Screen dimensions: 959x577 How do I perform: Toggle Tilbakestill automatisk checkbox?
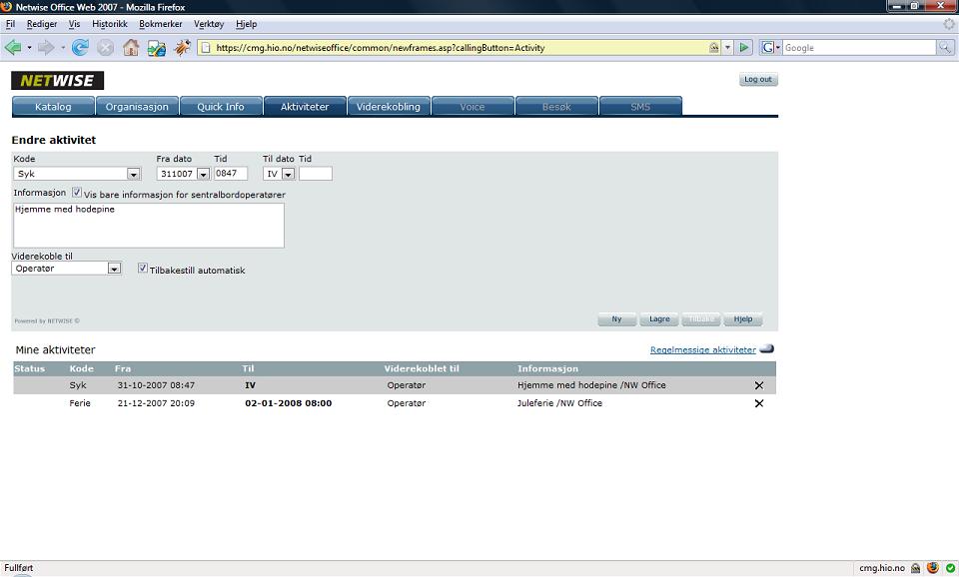click(143, 268)
